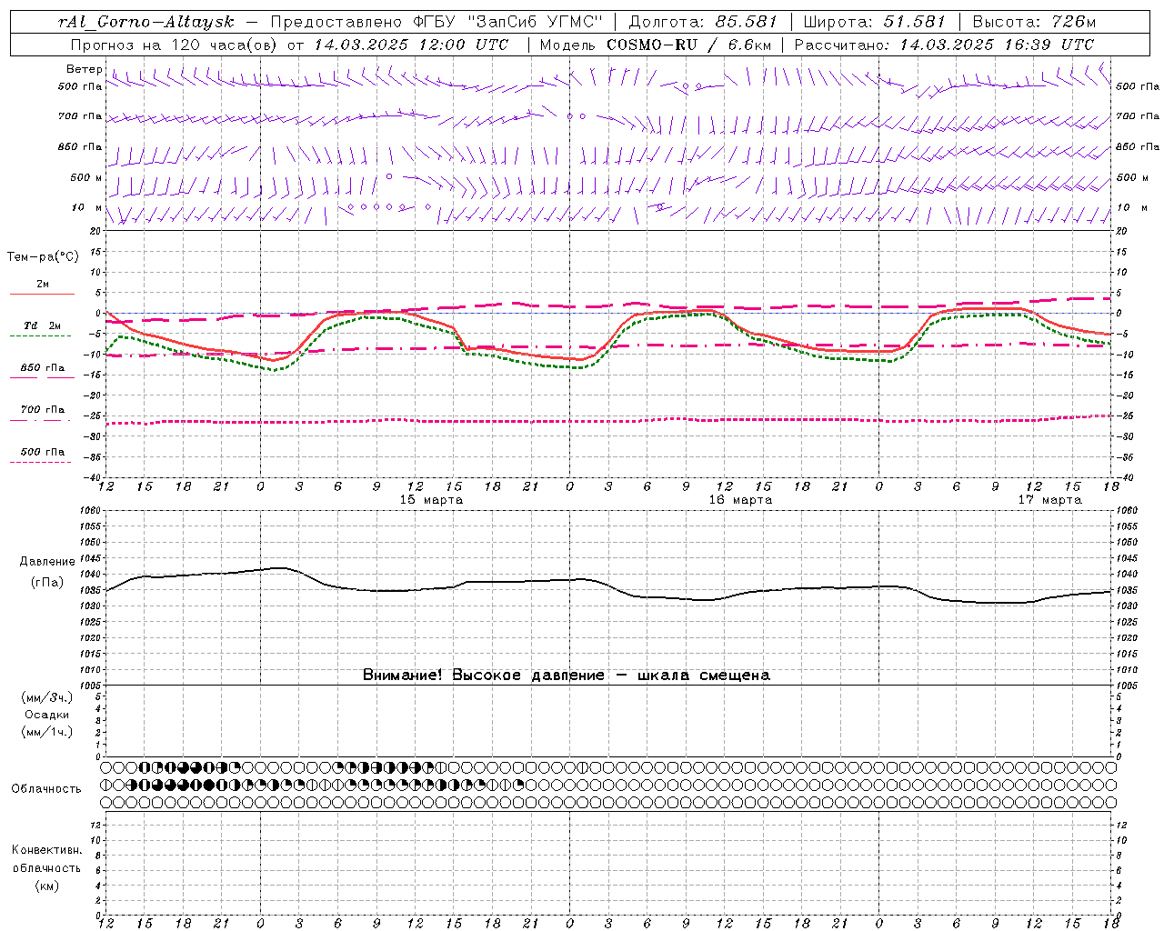Click the (мм/3ч.) units label
Screen dimensions: 1164x931
[46, 697]
